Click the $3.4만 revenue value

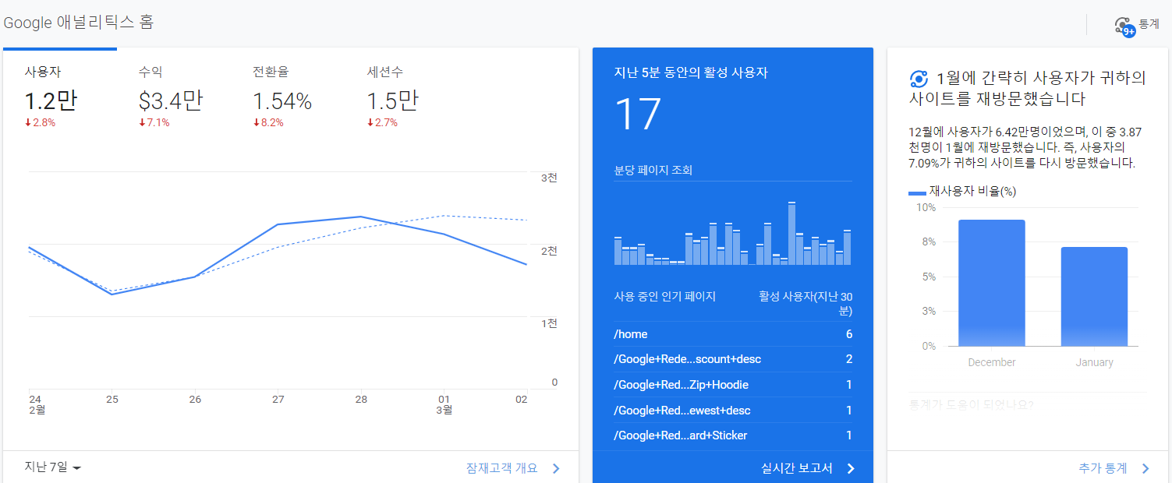tap(171, 100)
